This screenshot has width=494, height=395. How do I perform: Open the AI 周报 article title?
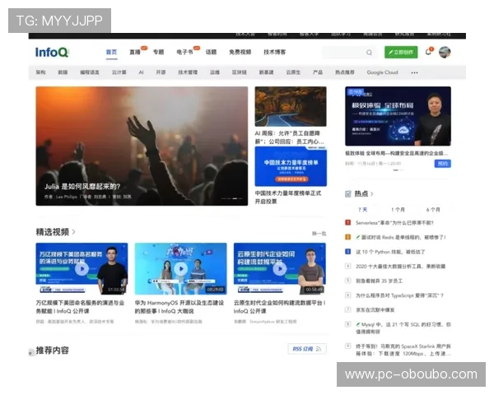[289, 137]
